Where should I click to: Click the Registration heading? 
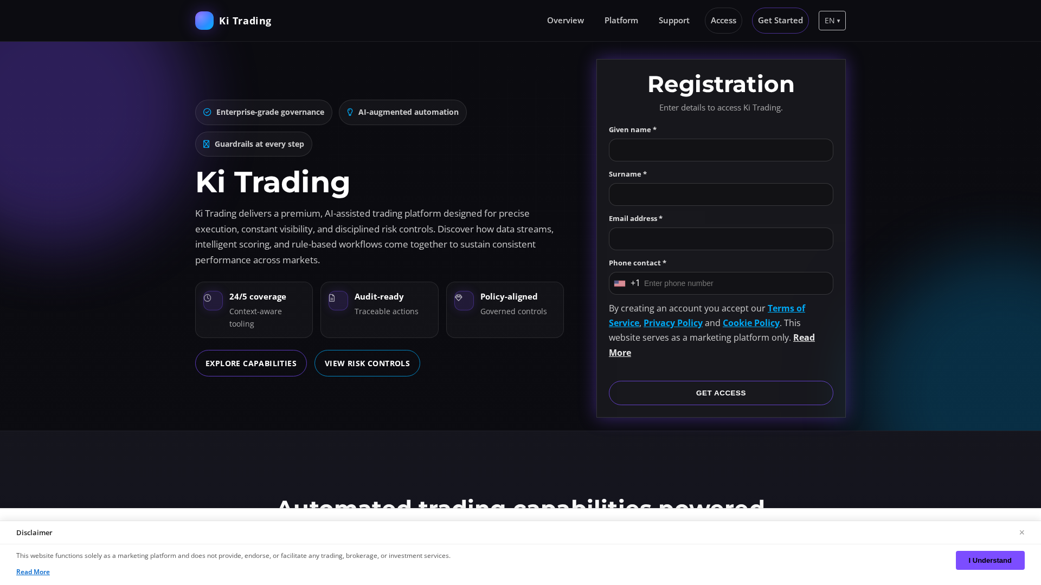coord(721,84)
